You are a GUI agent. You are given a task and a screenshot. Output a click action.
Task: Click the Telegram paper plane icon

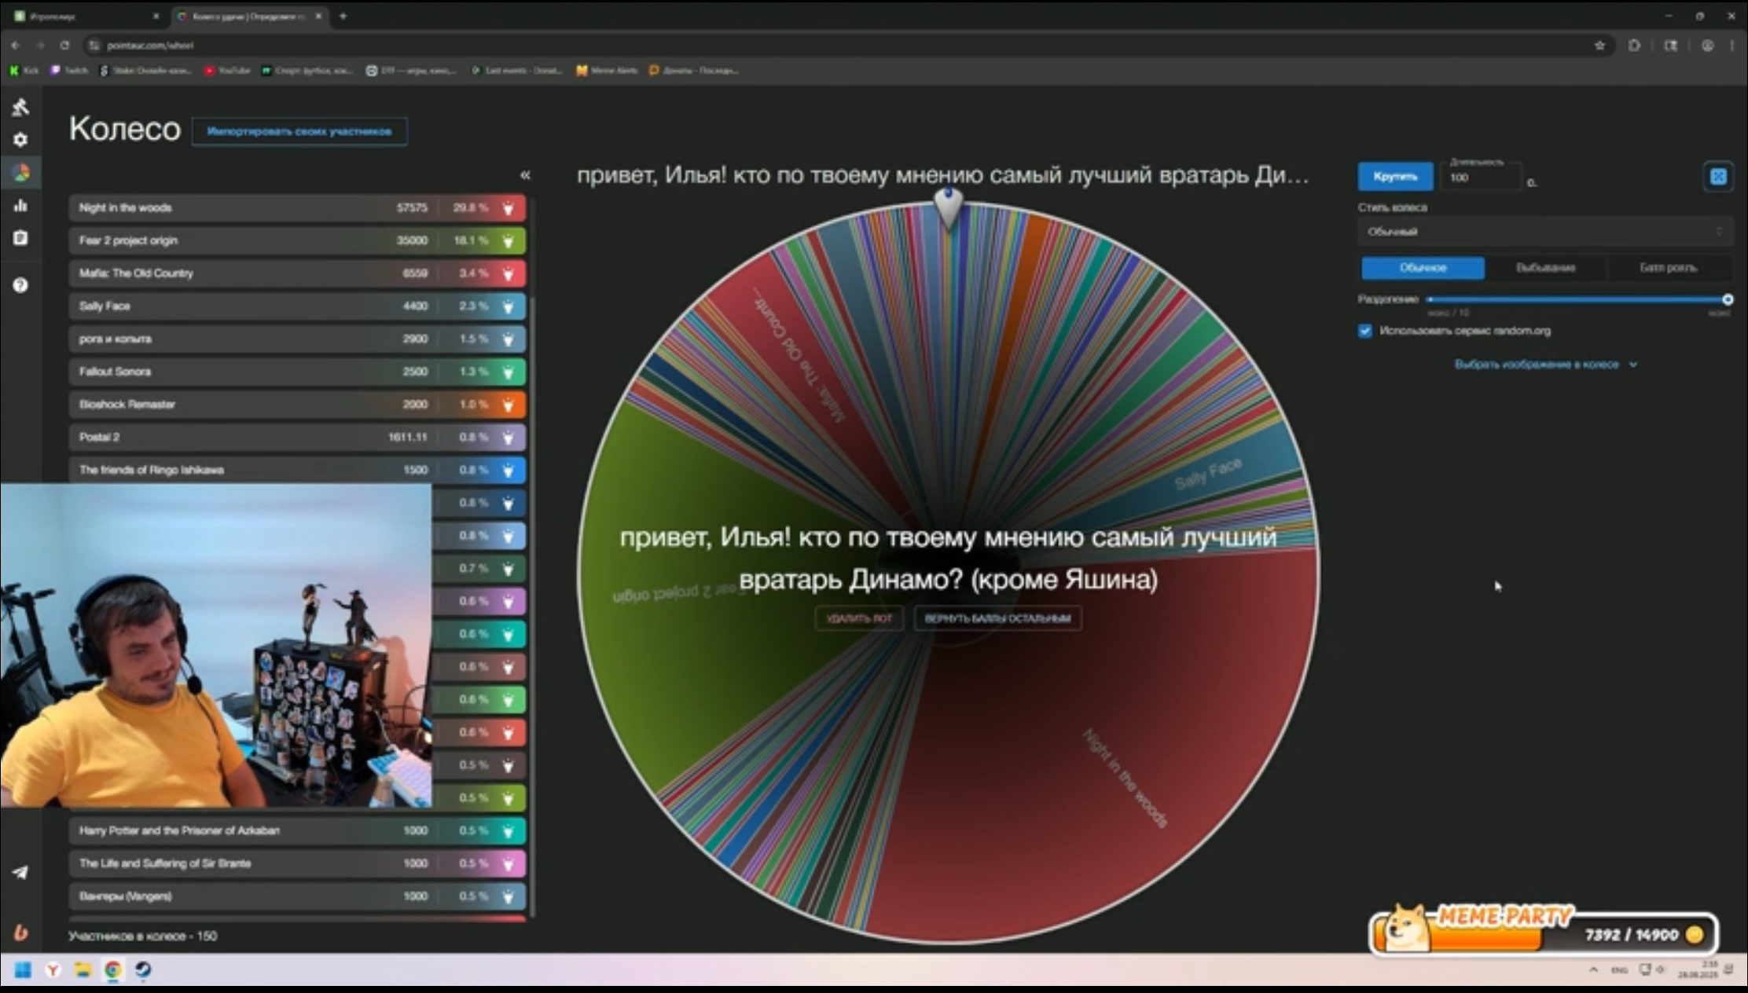[x=20, y=872]
